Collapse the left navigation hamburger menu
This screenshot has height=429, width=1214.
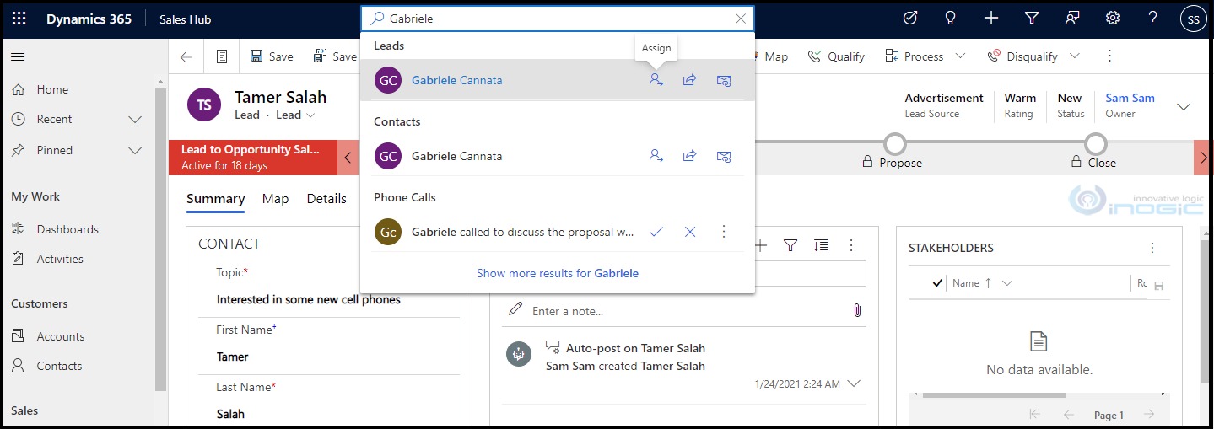pos(18,56)
